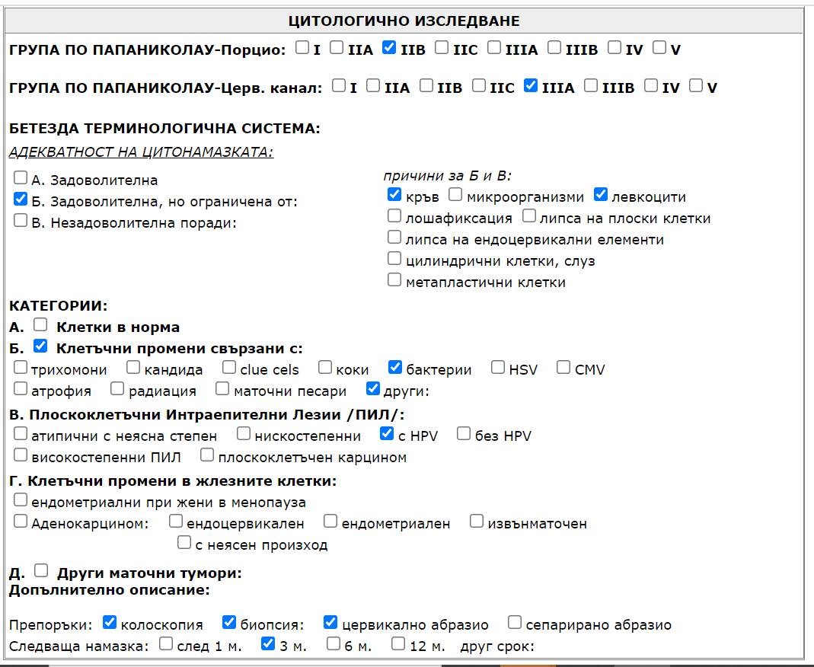The image size is (814, 667).
Task: Disable the 'с HPV' checkbox
Action: 386,434
